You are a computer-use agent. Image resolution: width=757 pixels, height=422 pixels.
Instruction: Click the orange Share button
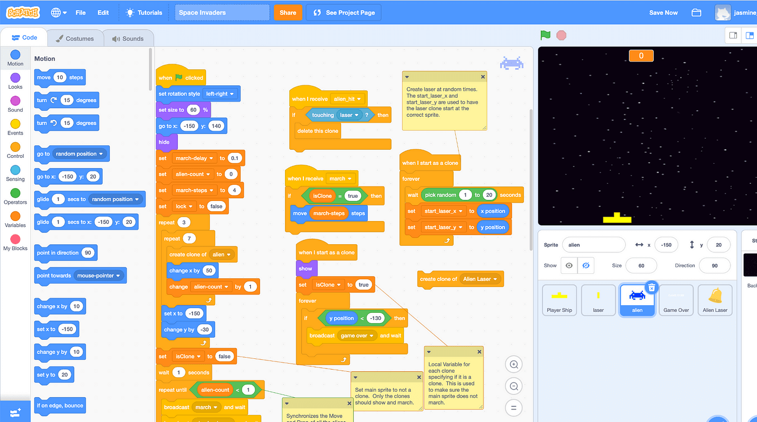click(288, 12)
